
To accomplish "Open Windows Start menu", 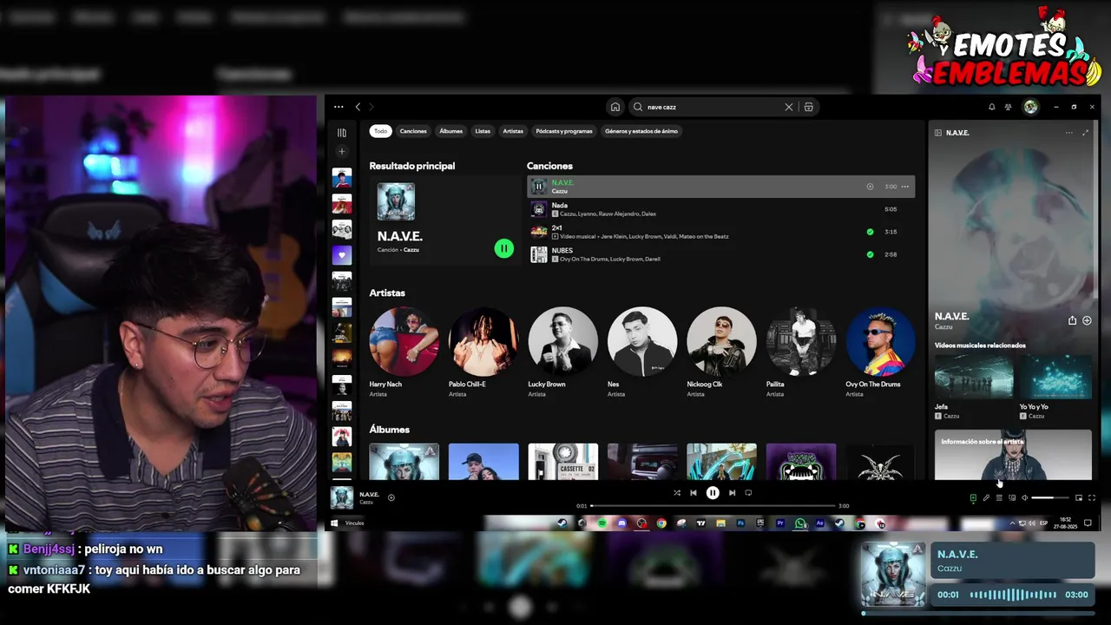I will pyautogui.click(x=333, y=523).
